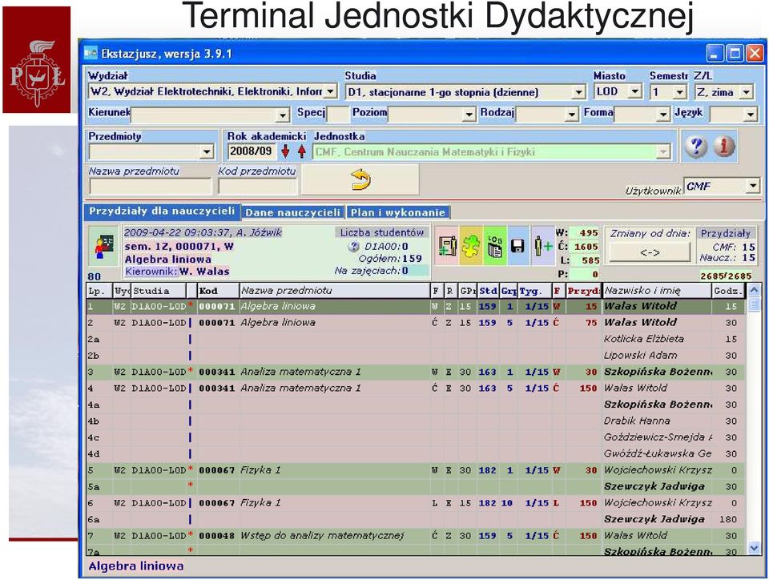Viewport: 769px width, 580px height.
Task: Click the Godz. column header
Action: point(728,291)
